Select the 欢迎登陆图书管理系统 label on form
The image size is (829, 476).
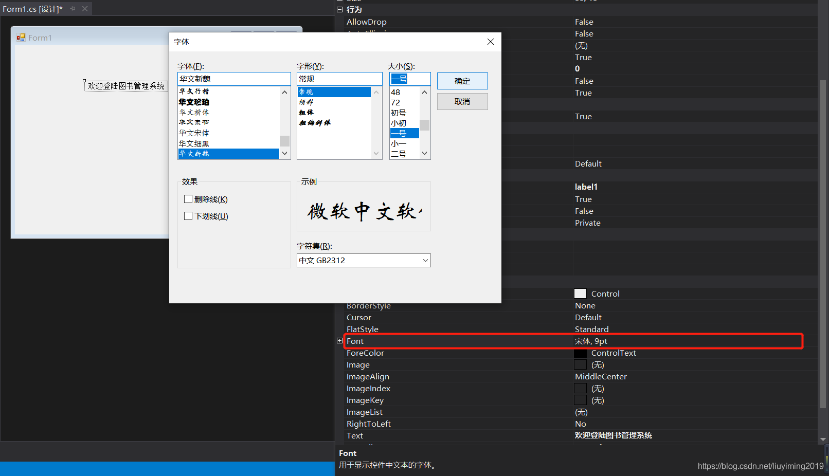pos(126,86)
